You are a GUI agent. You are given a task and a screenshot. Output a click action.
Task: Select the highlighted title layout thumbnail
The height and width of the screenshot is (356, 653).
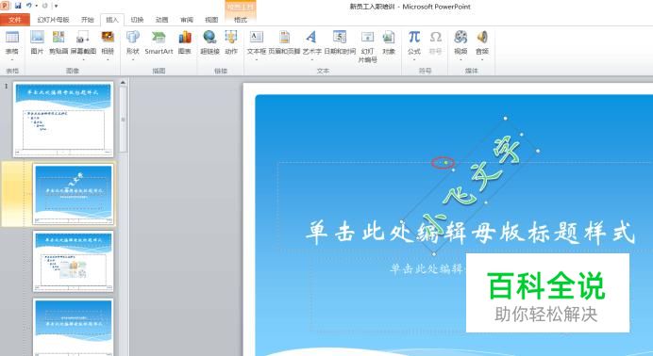74,194
